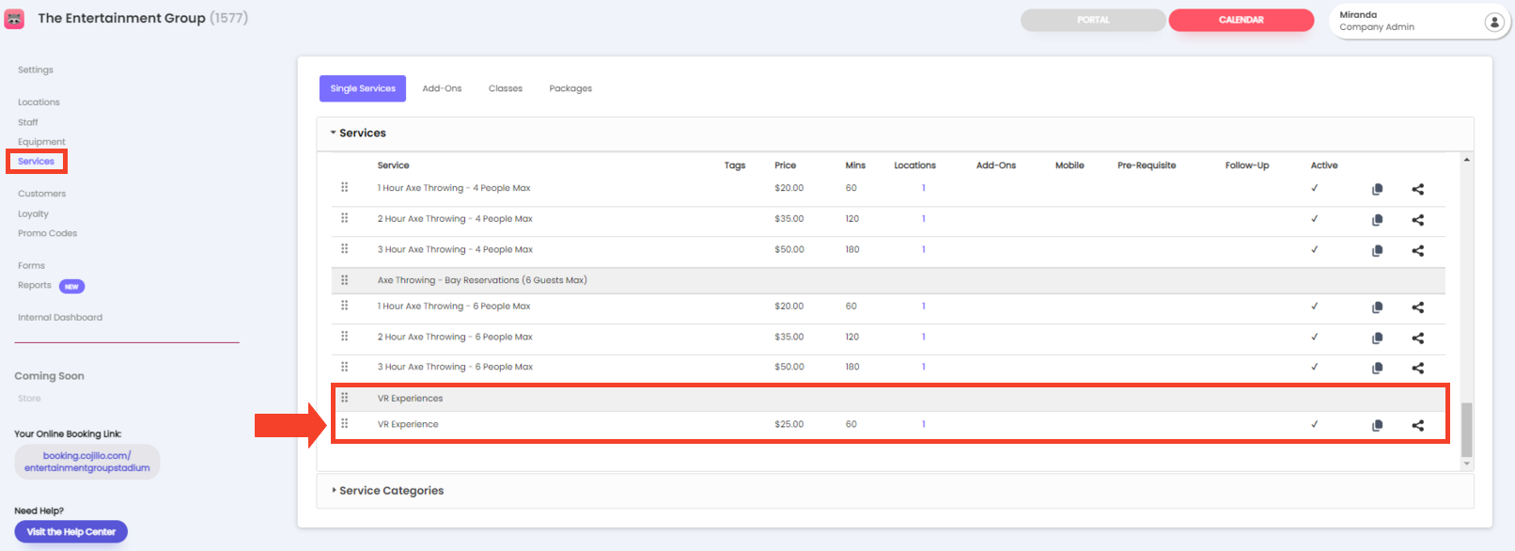Toggle Active checkmark for 2 Hour Axe Throwing - 4 People Max
Viewport: 1515px width, 551px height.
point(1314,218)
